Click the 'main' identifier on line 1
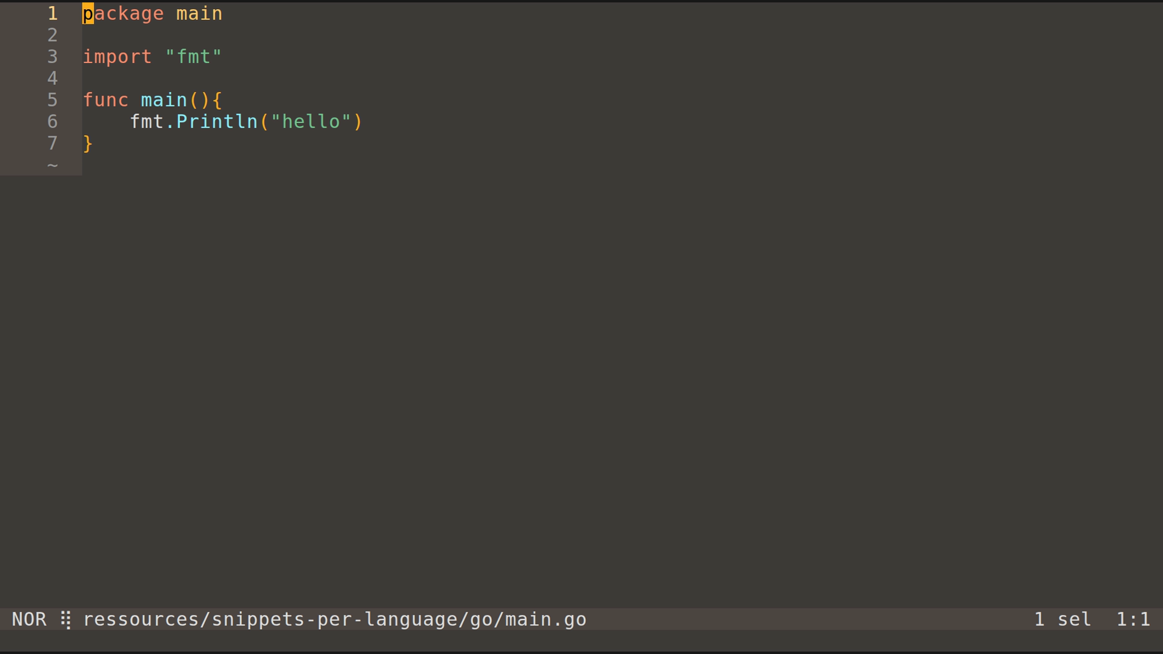Screen dimensions: 1163x654 199,13
